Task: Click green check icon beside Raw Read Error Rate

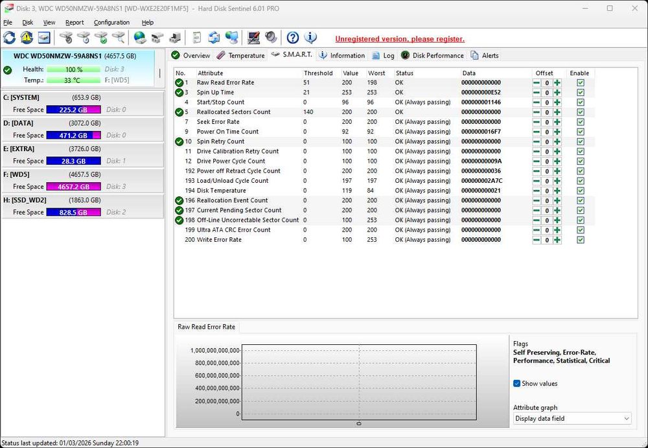Action: coord(179,82)
